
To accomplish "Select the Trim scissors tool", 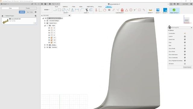I will [x=87, y=10].
